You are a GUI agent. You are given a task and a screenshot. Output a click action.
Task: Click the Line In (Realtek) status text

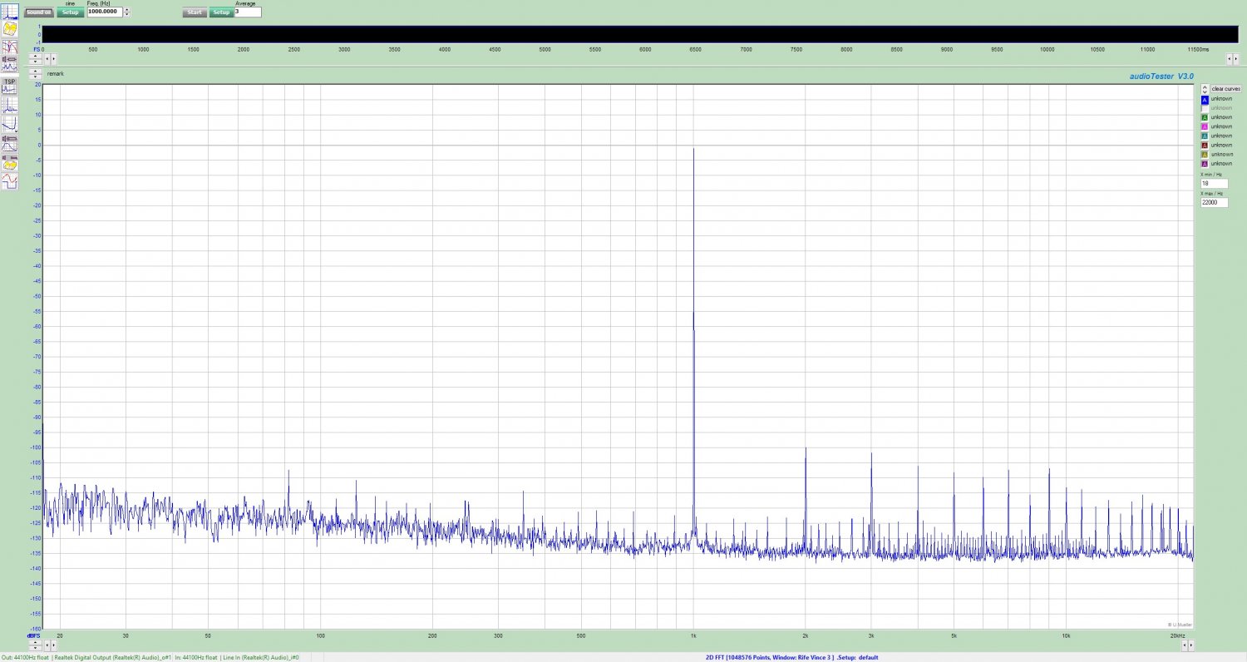261,657
